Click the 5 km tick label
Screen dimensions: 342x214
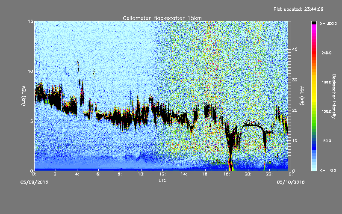pyautogui.click(x=32, y=121)
